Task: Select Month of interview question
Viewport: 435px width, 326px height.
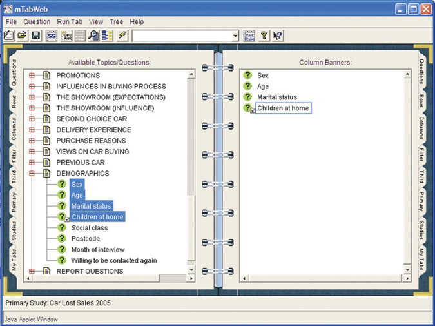Action: (x=98, y=250)
